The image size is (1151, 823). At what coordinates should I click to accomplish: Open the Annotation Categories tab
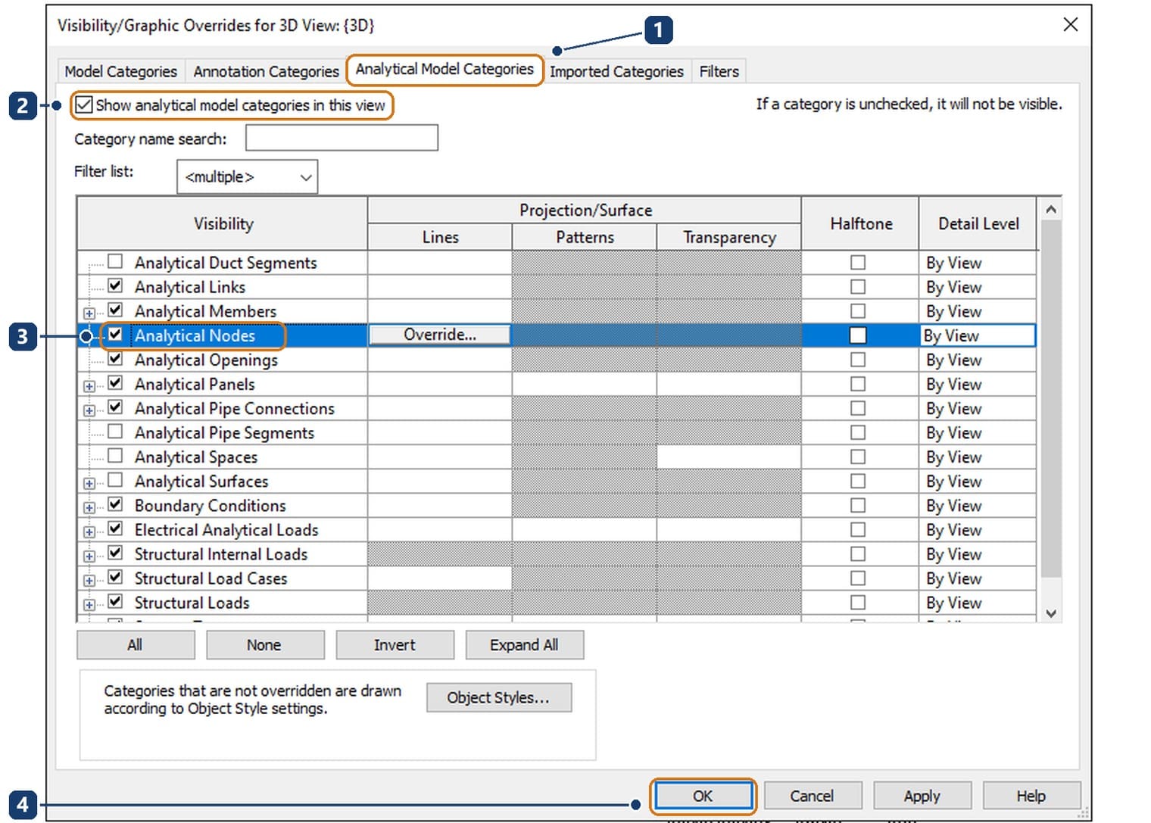pyautogui.click(x=266, y=71)
